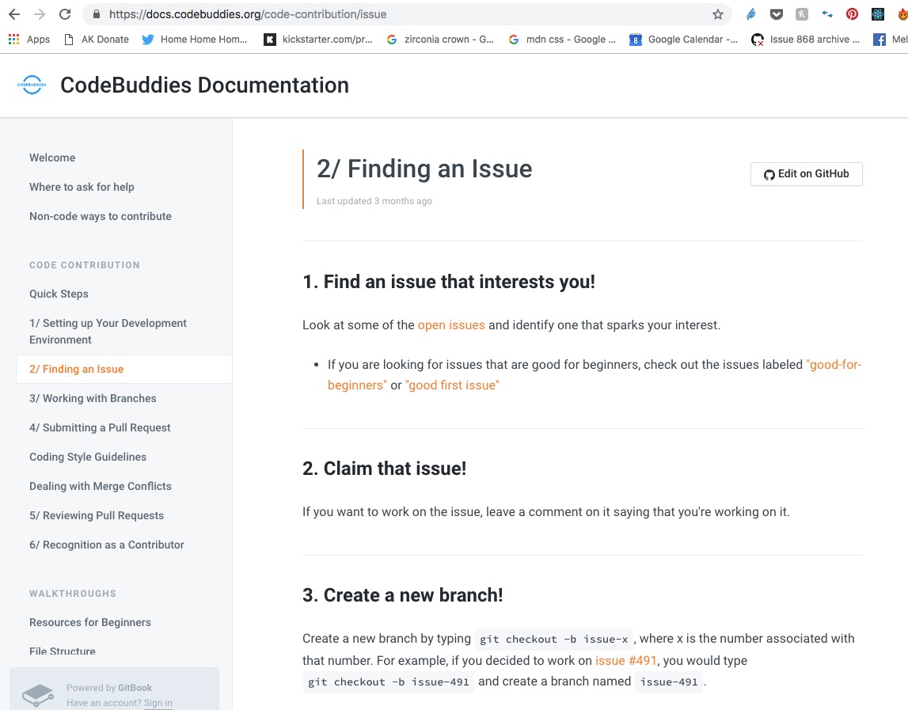Click the GitBook book icon
The height and width of the screenshot is (710, 908).
pyautogui.click(x=37, y=695)
